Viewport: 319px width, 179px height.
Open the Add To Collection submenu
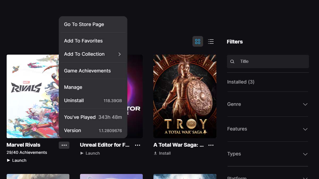[x=93, y=54]
